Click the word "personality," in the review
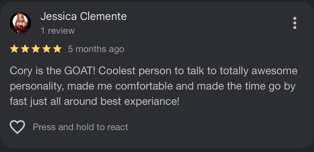 [x=37, y=86]
